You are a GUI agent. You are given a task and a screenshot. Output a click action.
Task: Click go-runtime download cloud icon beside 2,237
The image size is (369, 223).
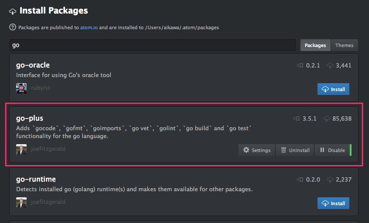[x=330, y=179]
